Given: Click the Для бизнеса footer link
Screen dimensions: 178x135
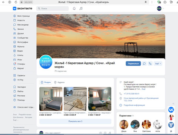Looking at the screenshot, I should [18, 117].
